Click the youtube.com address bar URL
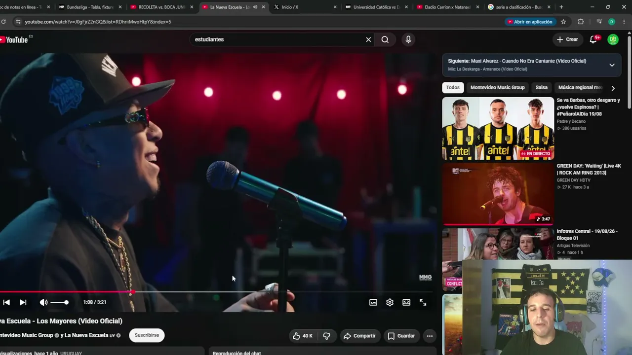The width and height of the screenshot is (632, 355). [x=98, y=22]
